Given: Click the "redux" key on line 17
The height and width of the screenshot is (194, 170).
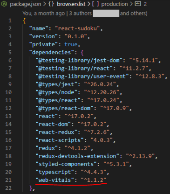Looking at the screenshot, I should 47,148.
